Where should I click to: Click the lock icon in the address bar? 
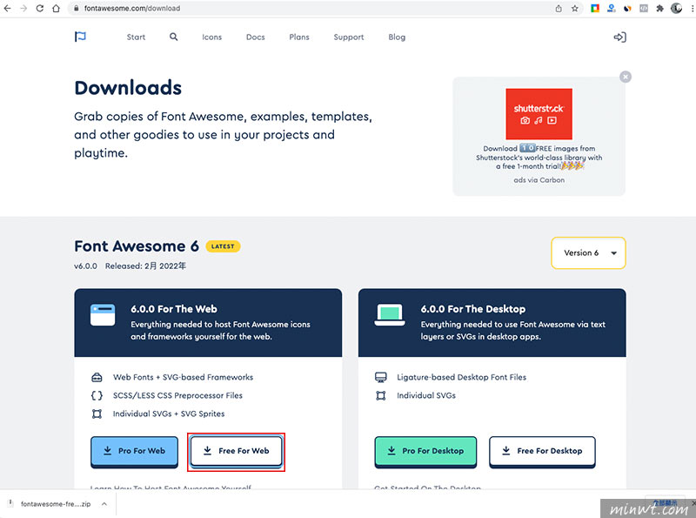click(x=77, y=9)
